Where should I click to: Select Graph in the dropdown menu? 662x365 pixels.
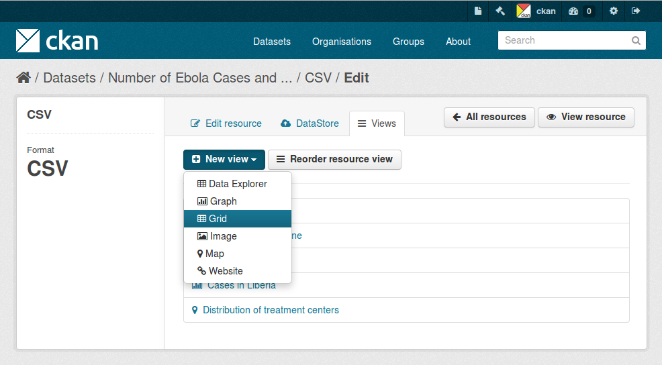[x=238, y=201]
